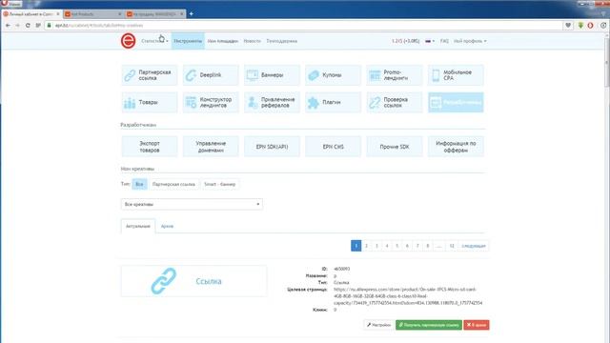This screenshot has height=343, width=610.
Task: Open the Opera menu button
Action: (10, 4)
